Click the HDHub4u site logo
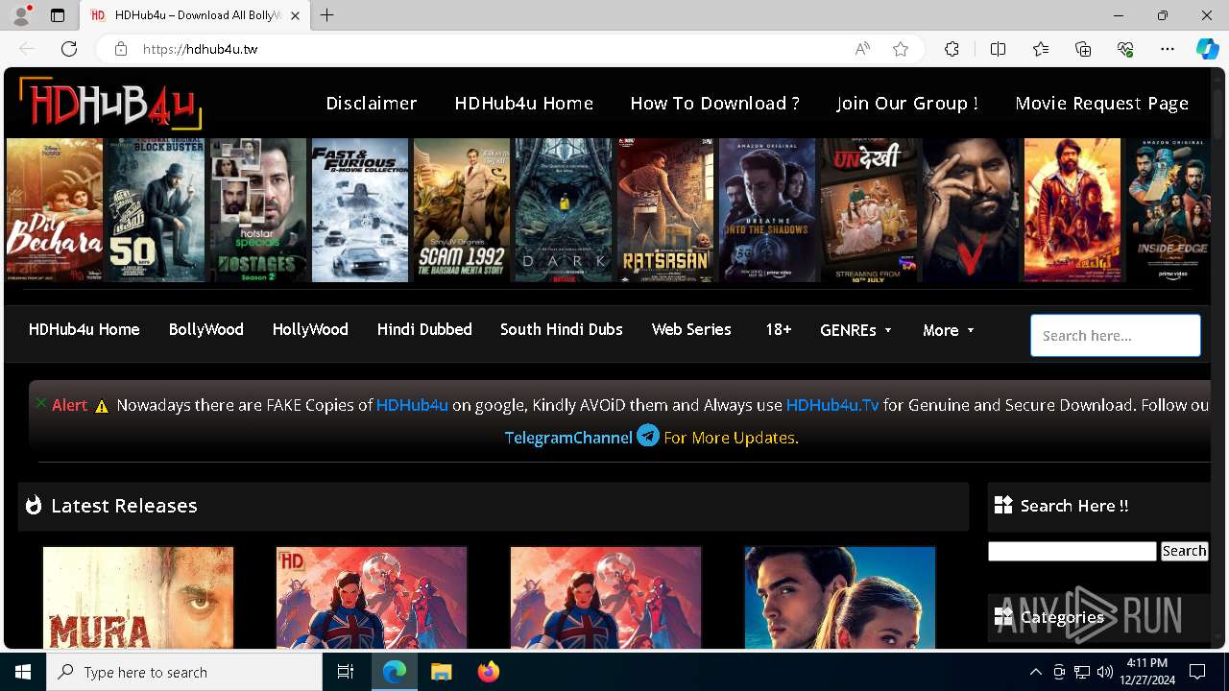The width and height of the screenshot is (1229, 691). [109, 102]
